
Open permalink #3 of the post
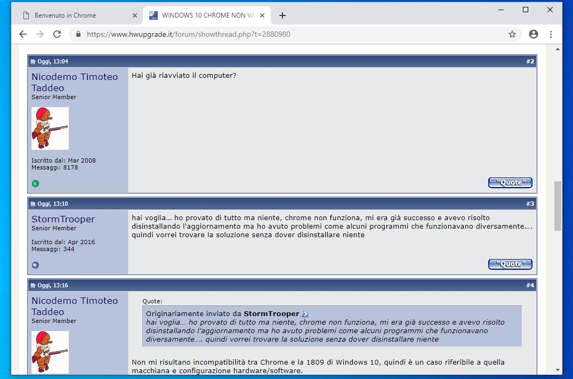[530, 204]
